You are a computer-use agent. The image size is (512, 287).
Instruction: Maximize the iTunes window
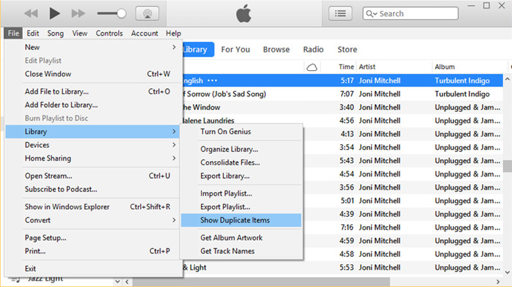tap(486, 6)
